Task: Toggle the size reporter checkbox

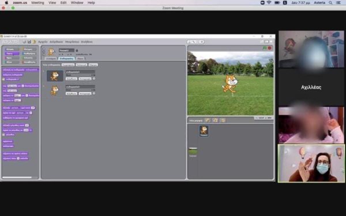Action: (3, 134)
